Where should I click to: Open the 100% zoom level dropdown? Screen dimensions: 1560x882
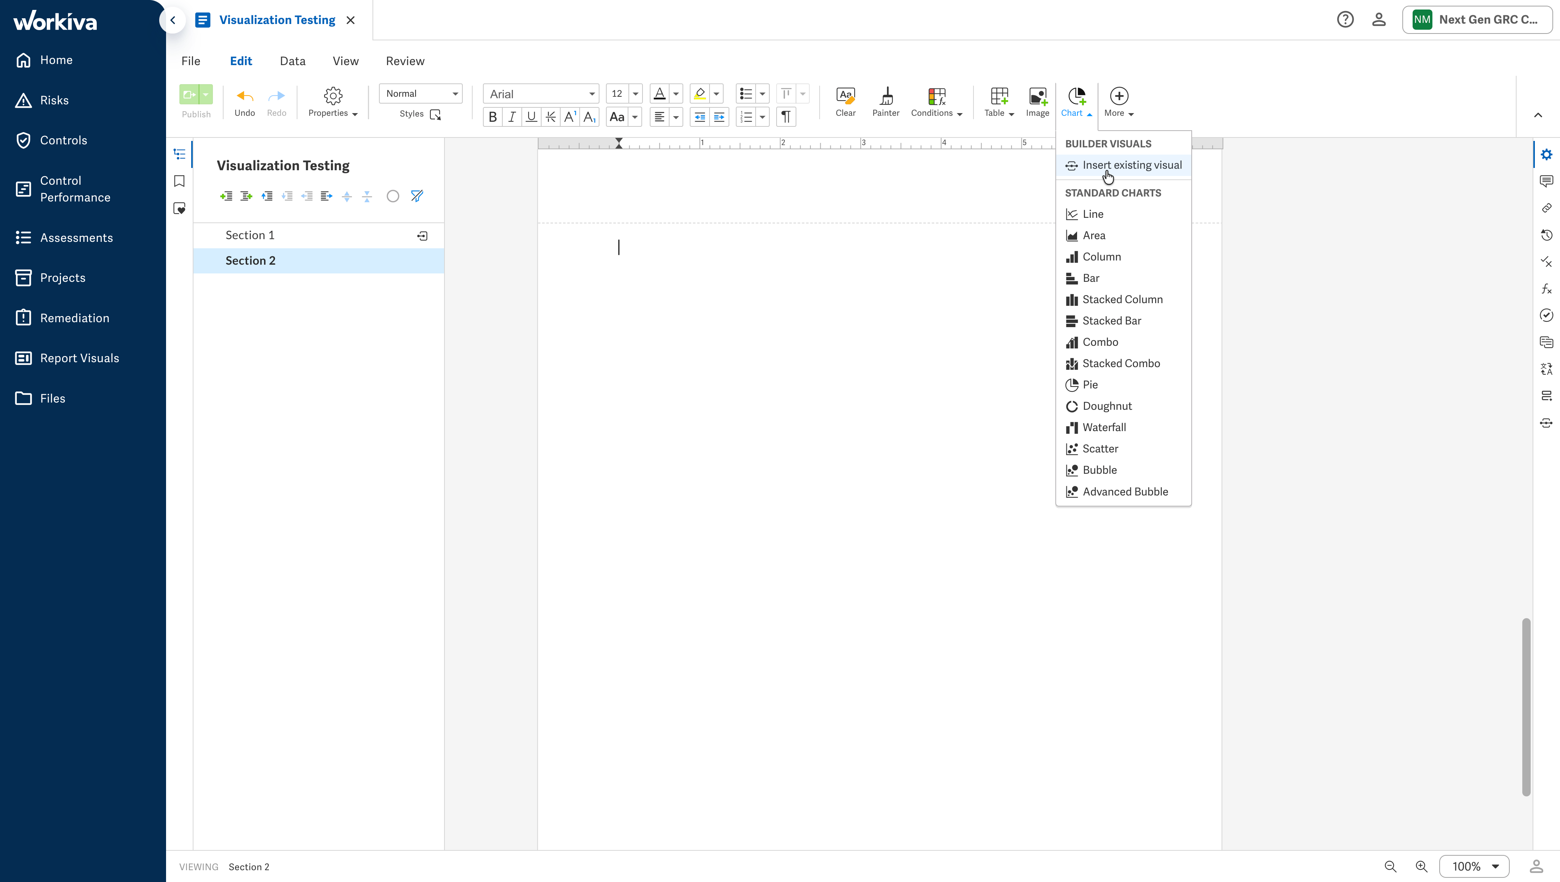[x=1474, y=866]
